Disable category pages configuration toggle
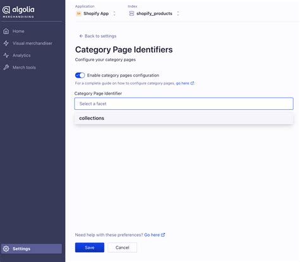This screenshot has height=262, width=300. click(80, 75)
